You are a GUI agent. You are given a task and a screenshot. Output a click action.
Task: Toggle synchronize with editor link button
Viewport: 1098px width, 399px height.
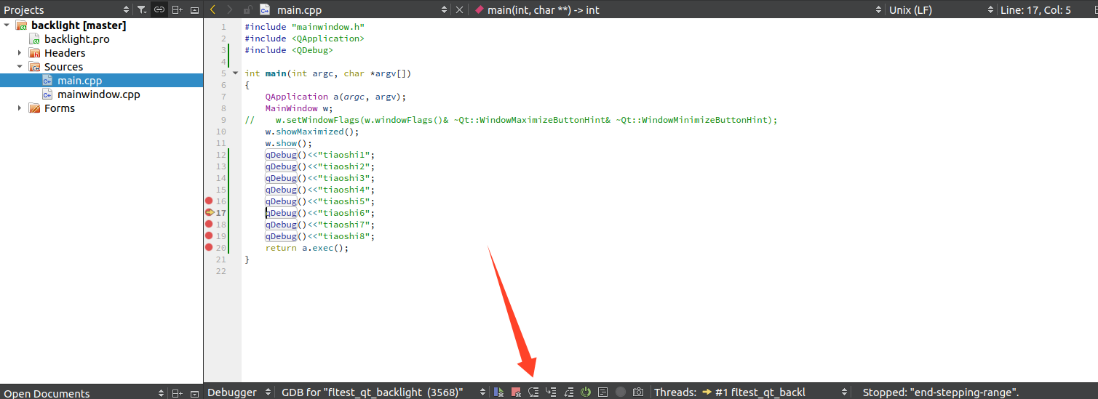coord(159,10)
